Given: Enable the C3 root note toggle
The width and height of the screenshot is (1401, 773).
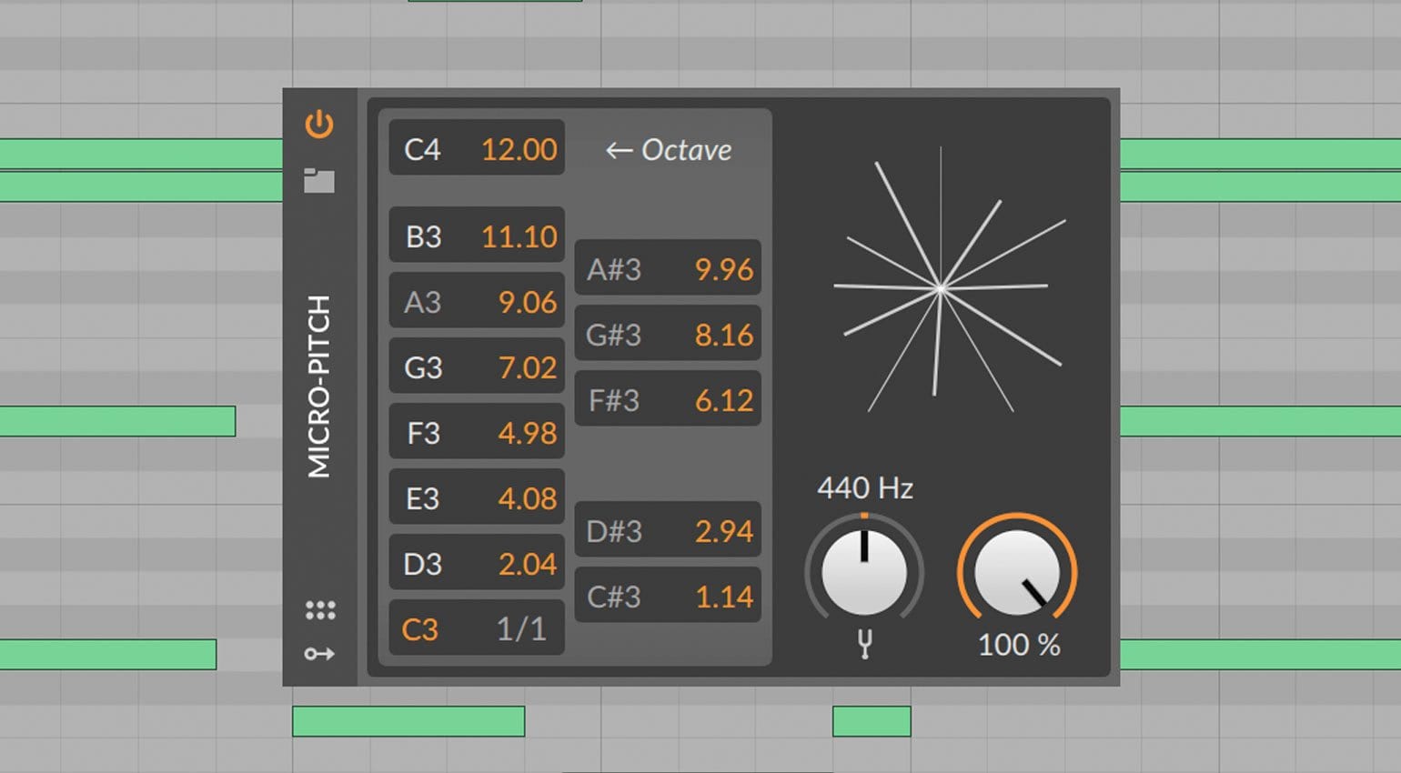Looking at the screenshot, I should [476, 627].
